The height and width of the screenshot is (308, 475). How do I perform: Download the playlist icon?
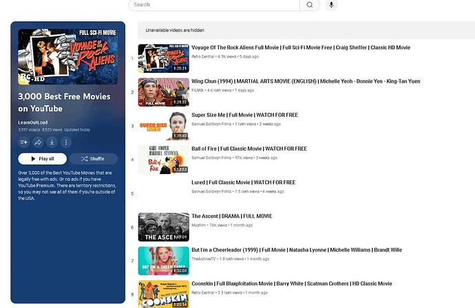tap(52, 142)
